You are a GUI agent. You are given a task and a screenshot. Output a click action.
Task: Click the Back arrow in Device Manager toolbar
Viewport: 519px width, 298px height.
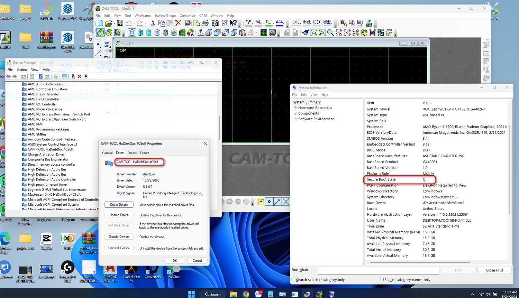(x=8, y=76)
